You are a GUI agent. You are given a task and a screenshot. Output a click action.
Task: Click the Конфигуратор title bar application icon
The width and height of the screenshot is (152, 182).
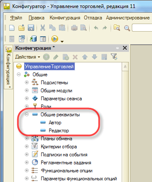[x=6, y=6]
